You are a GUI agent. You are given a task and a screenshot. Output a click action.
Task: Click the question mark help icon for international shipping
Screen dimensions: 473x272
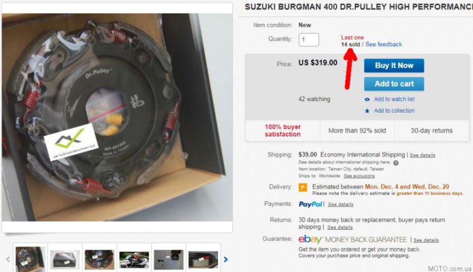coord(396,163)
